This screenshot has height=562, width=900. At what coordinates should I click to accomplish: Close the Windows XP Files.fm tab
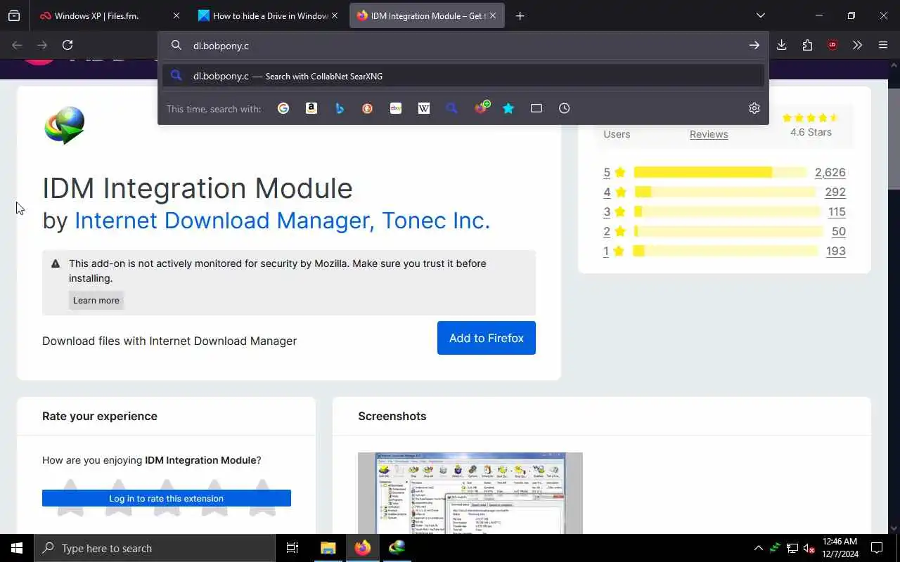(x=176, y=15)
